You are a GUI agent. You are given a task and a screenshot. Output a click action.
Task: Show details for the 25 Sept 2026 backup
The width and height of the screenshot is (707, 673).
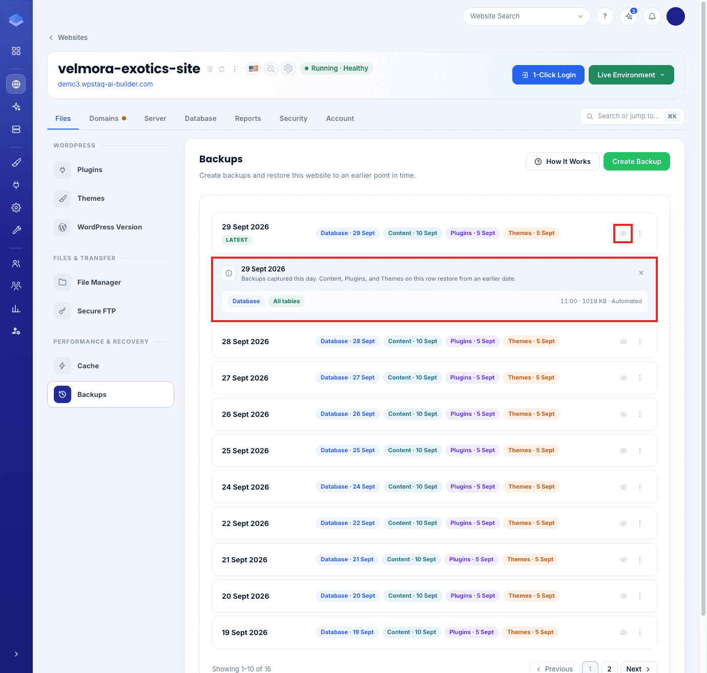[x=623, y=451]
